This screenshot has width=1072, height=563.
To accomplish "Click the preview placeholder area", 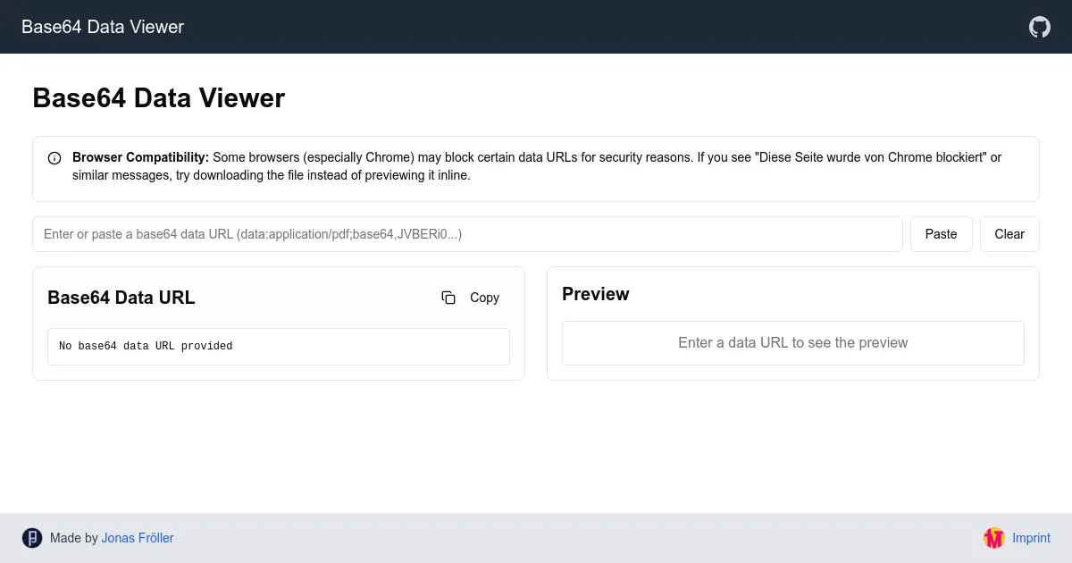I will [792, 342].
